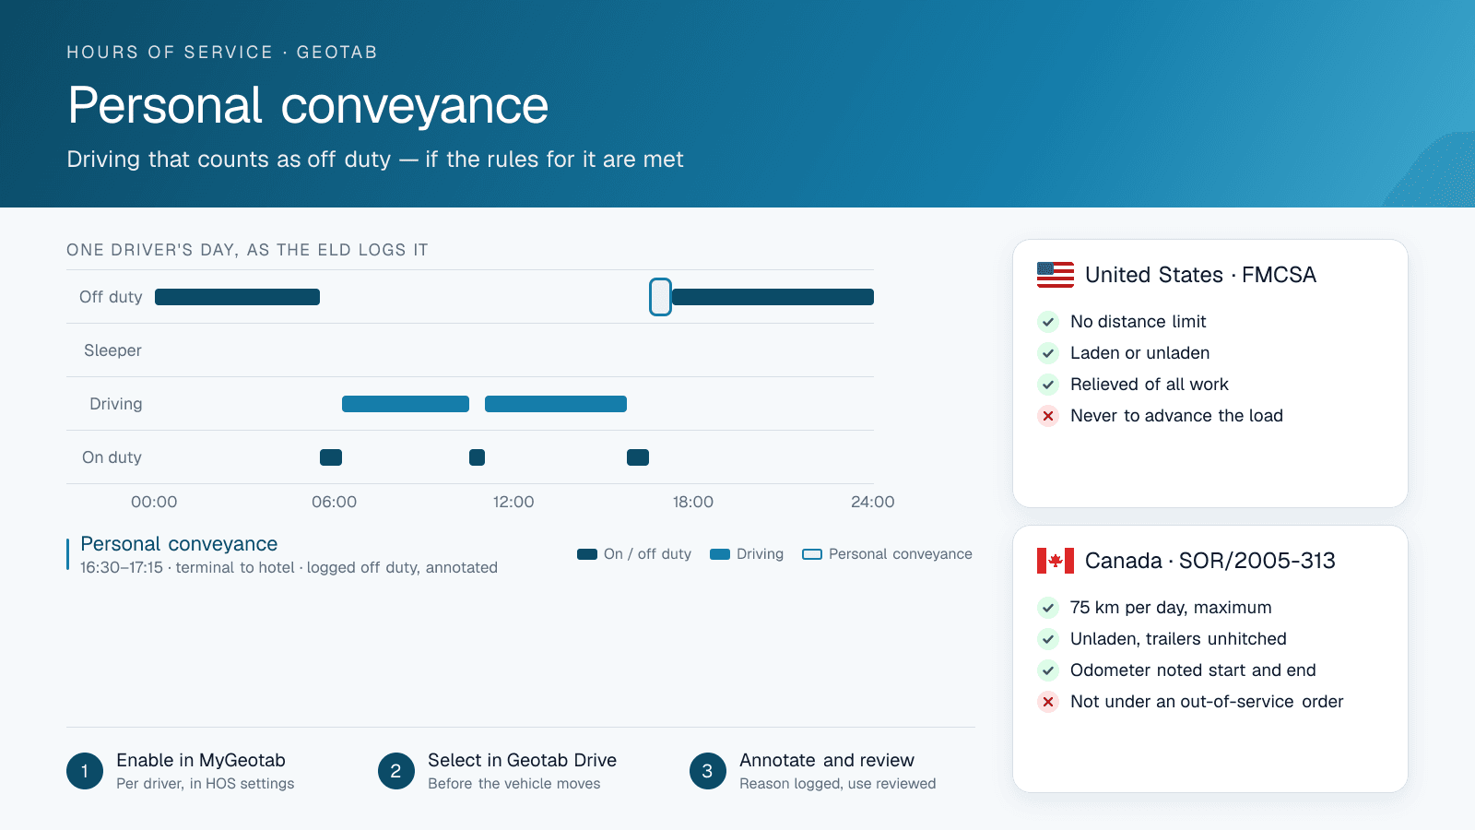Image resolution: width=1475 pixels, height=830 pixels.
Task: Click the Enable in MyGeotab step title
Action: pyautogui.click(x=201, y=761)
